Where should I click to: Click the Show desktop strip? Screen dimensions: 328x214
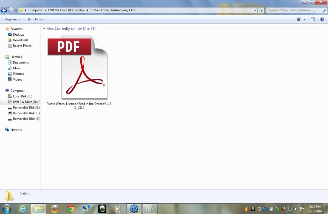coord(326,209)
